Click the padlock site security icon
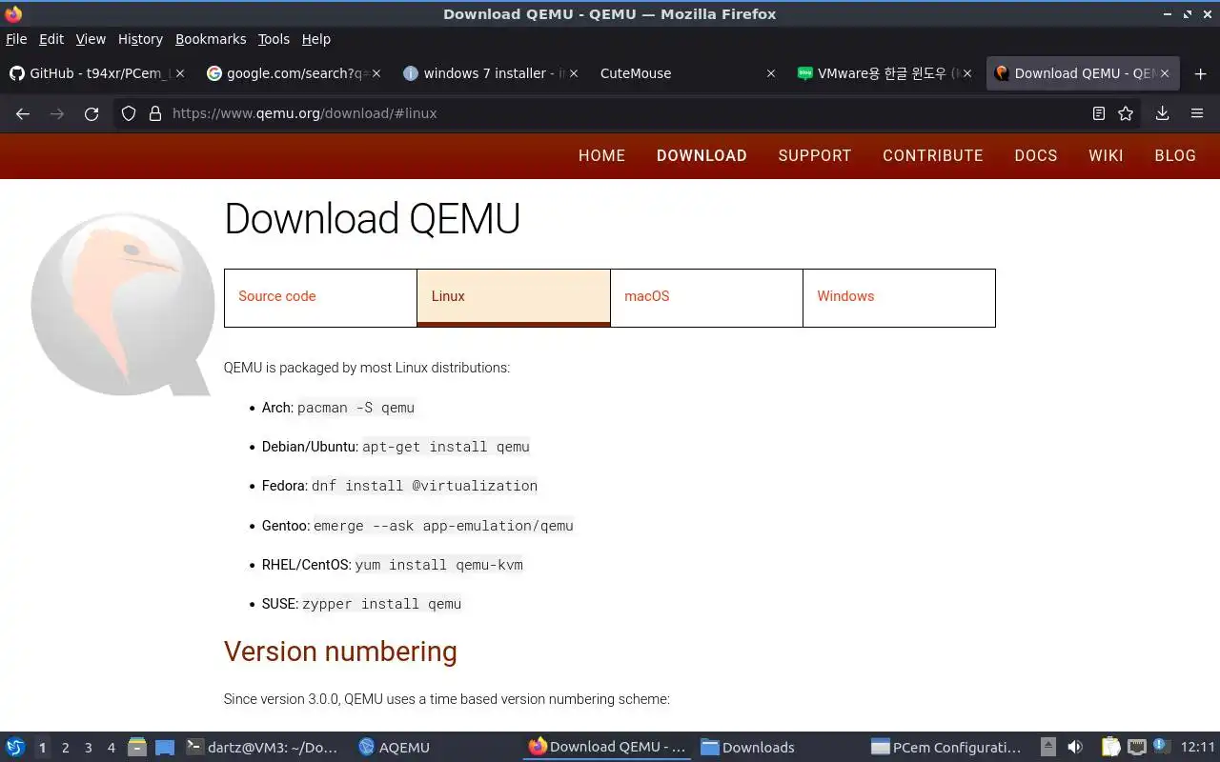The image size is (1220, 762). (155, 113)
